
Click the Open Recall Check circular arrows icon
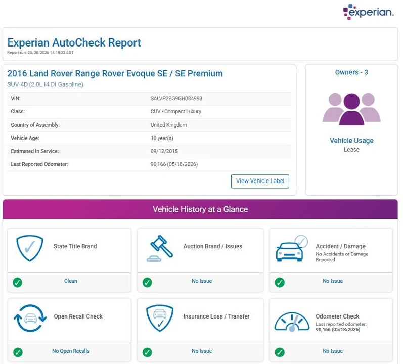[30, 318]
